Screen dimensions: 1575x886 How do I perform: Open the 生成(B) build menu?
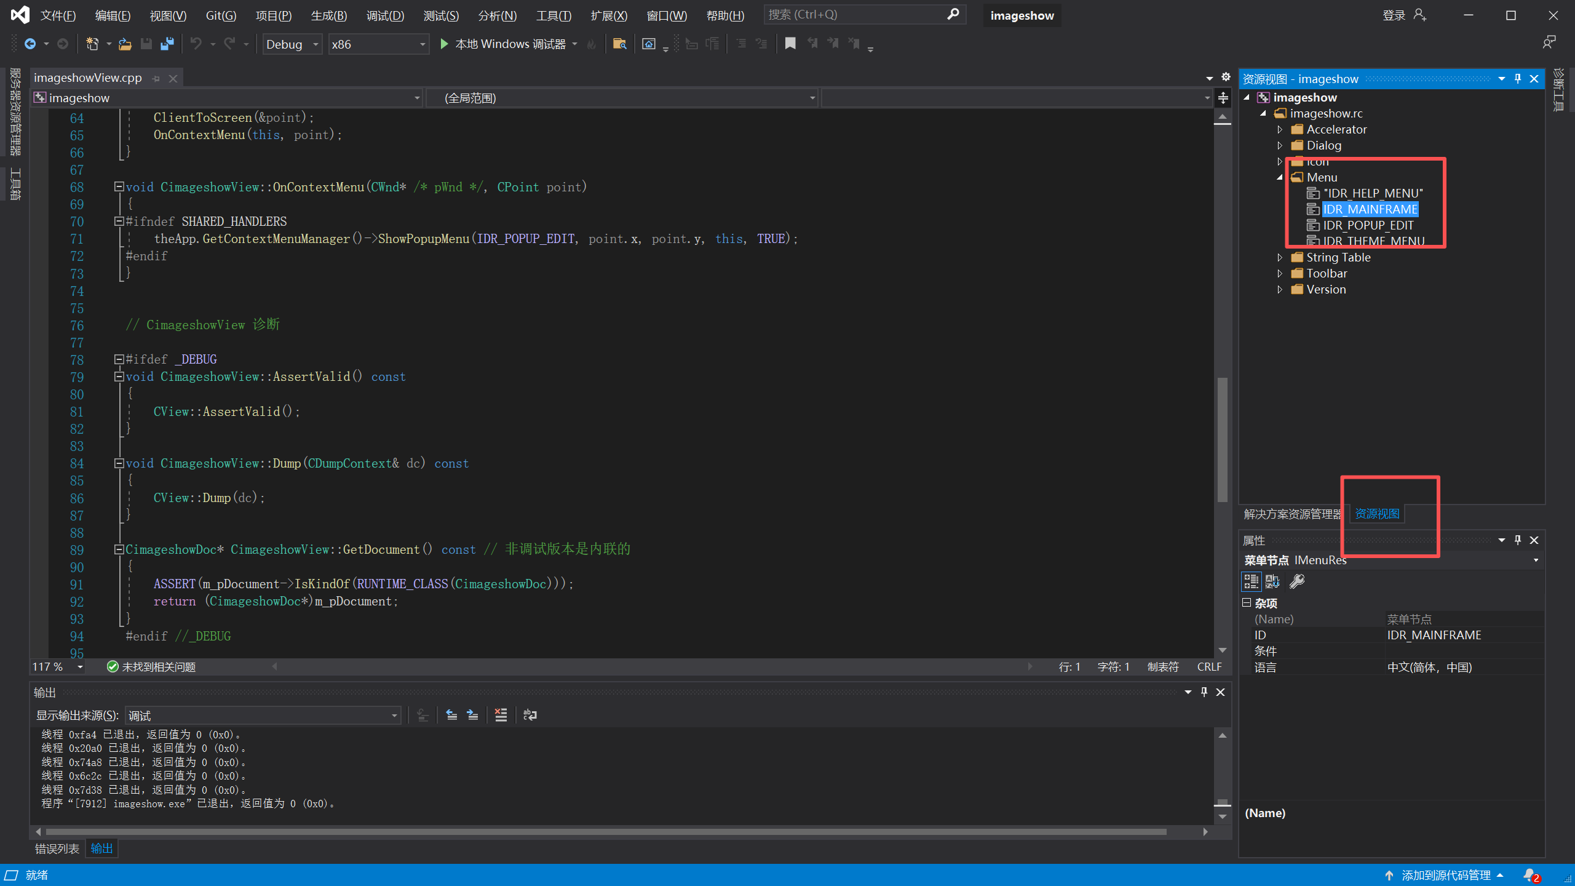(329, 15)
